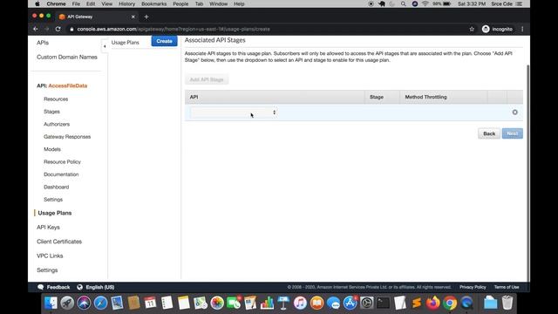
Task: Open the AccessFileData API link
Action: (x=68, y=85)
